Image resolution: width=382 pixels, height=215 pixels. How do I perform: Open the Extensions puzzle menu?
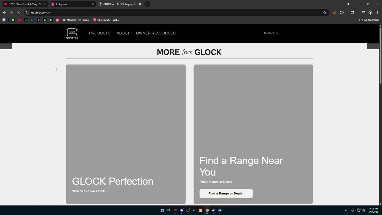[342, 13]
